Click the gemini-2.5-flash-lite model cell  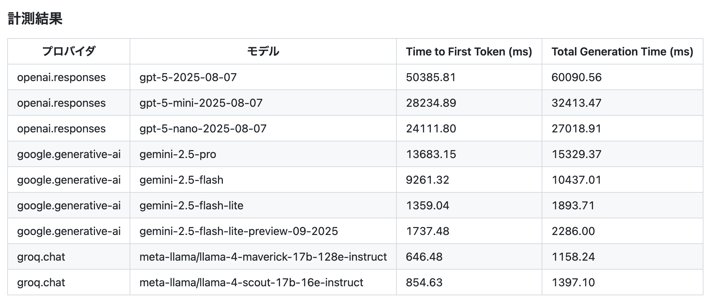point(191,205)
